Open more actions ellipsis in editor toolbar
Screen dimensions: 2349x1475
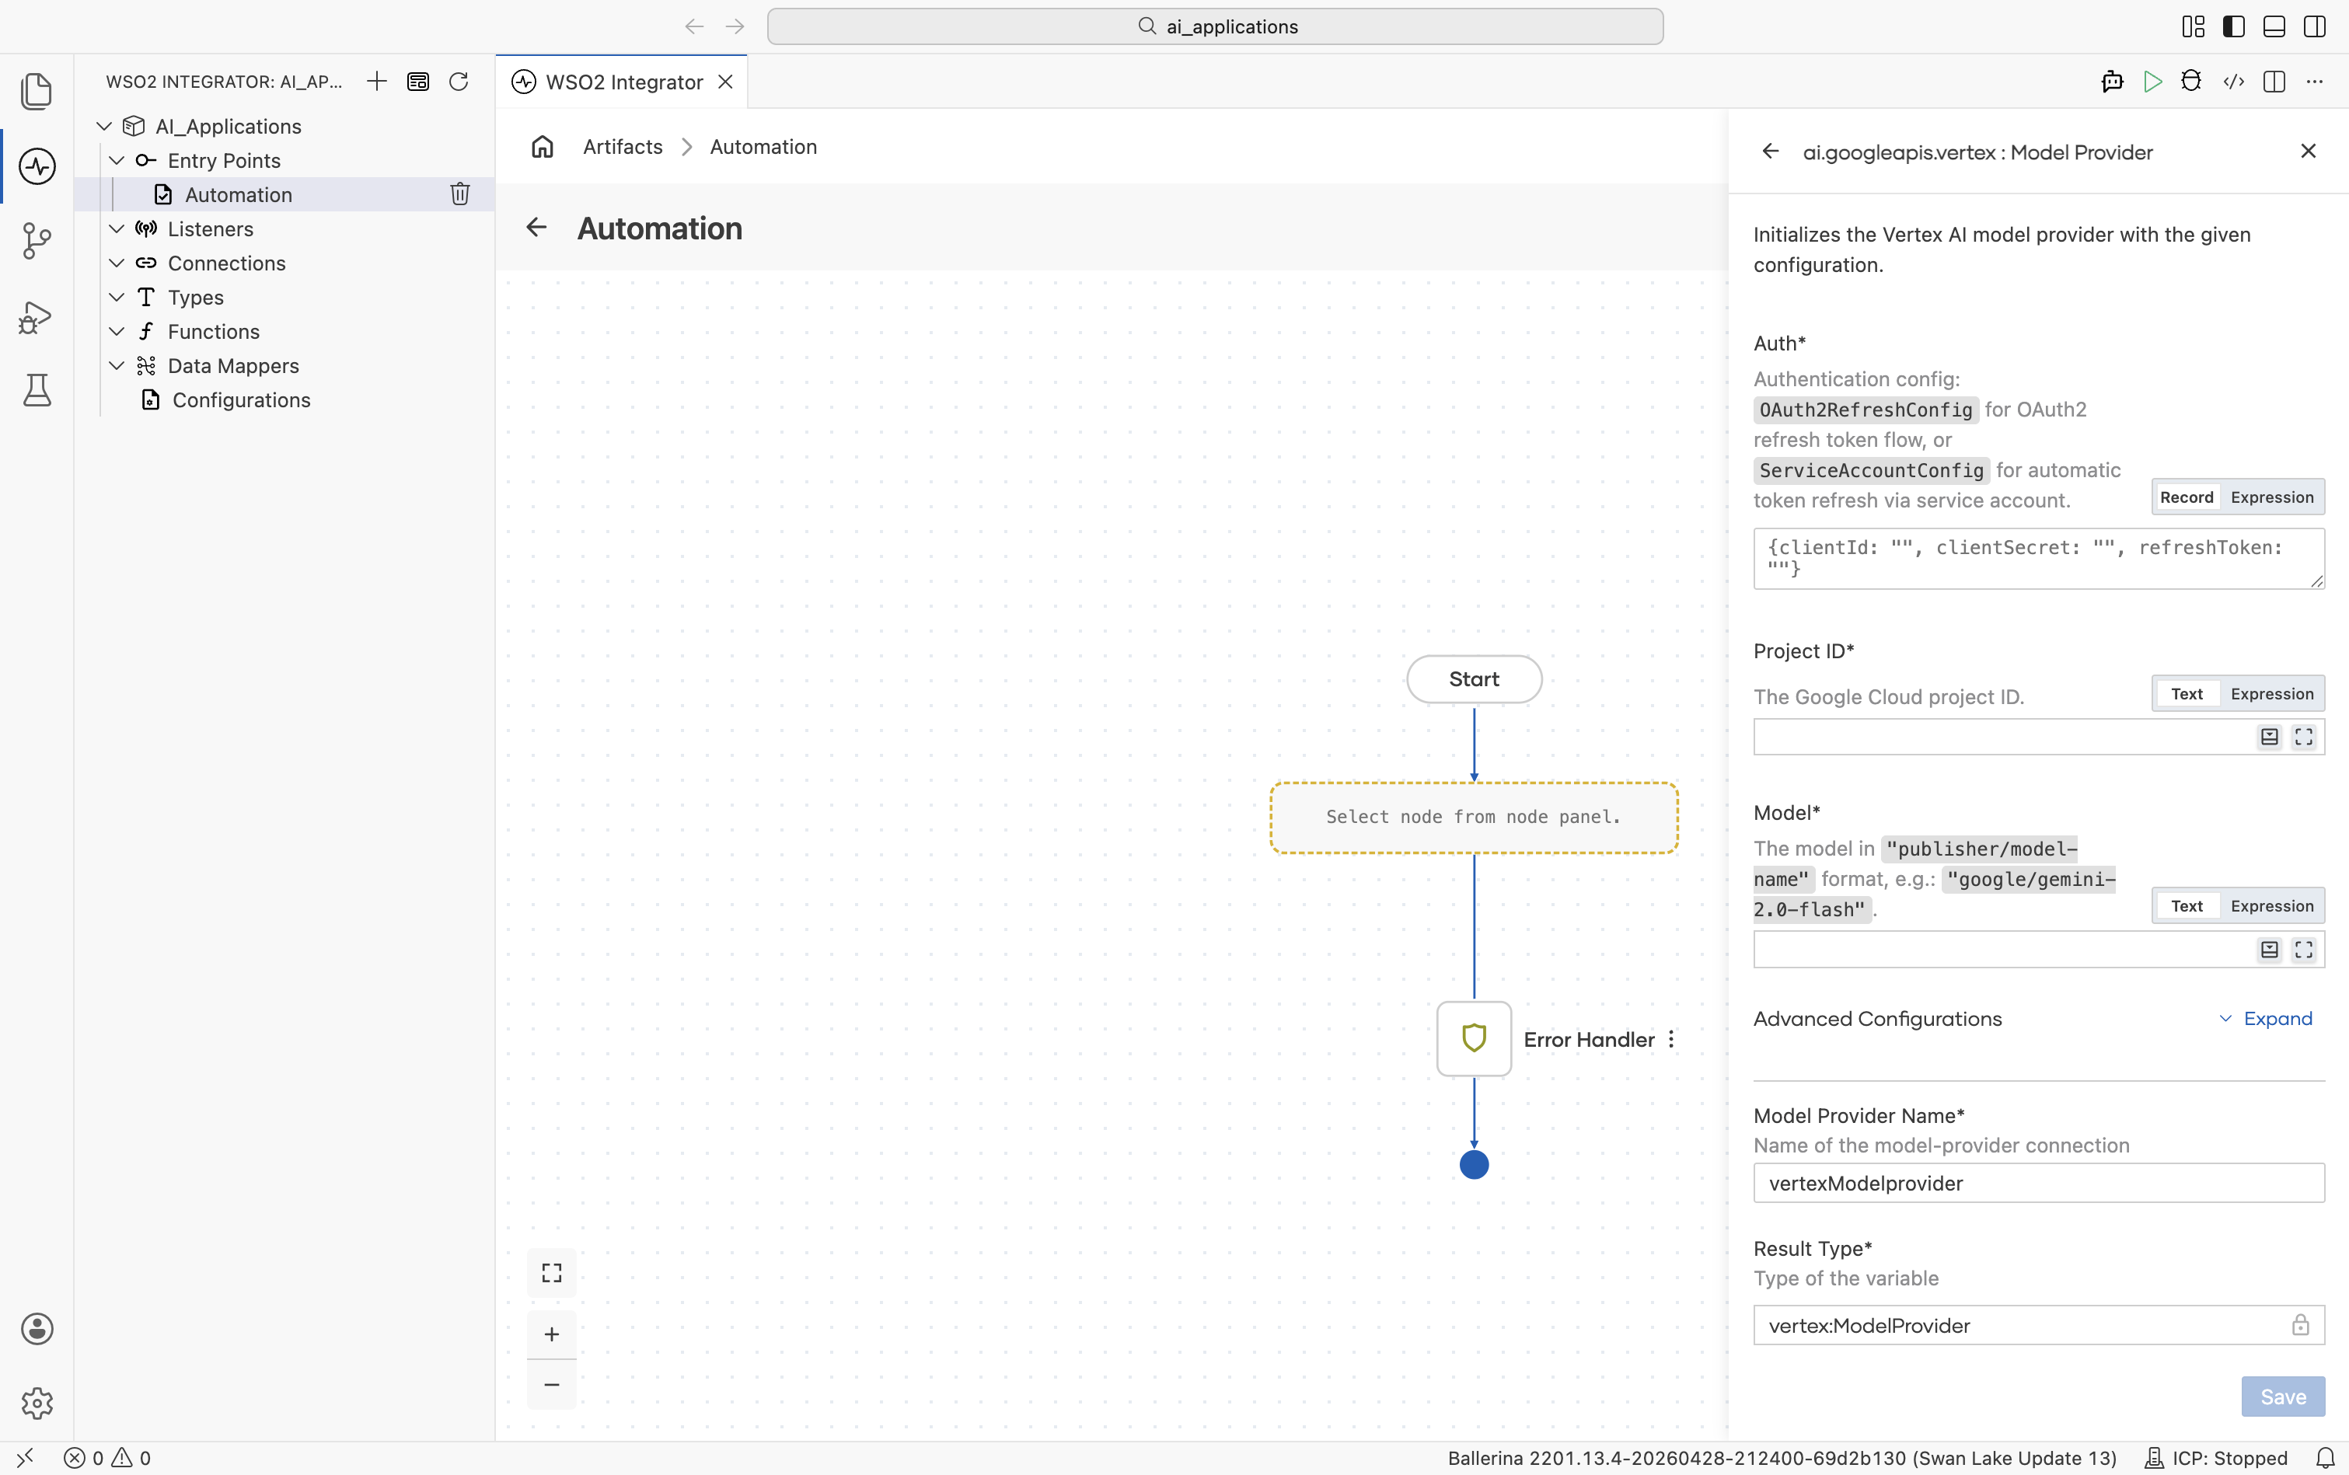(2315, 81)
